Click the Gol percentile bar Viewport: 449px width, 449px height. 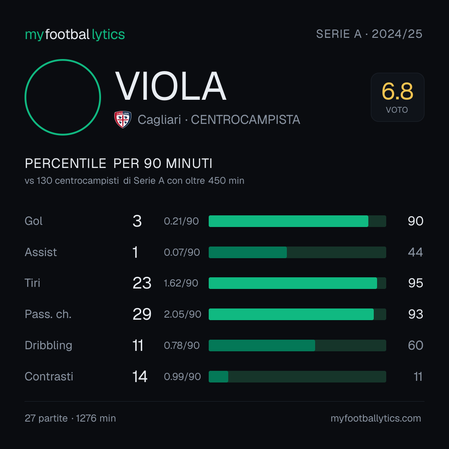[x=297, y=221]
